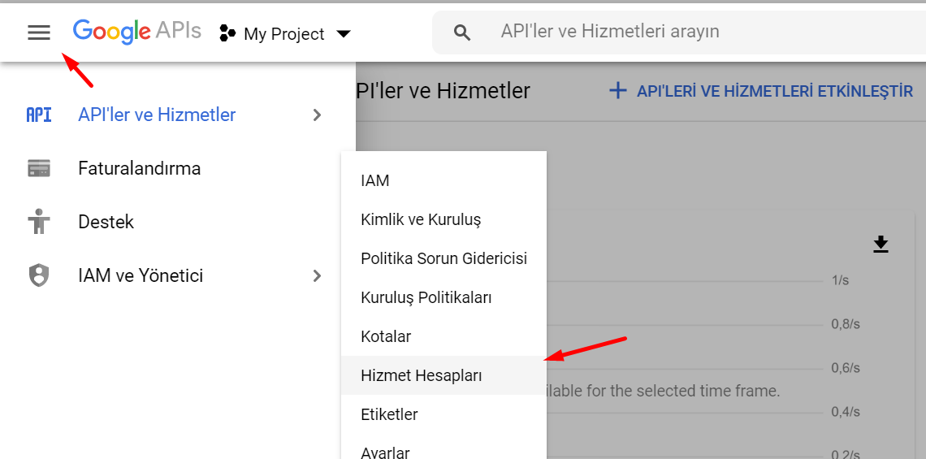Click the Faturalandırma credit card icon

coord(39,168)
